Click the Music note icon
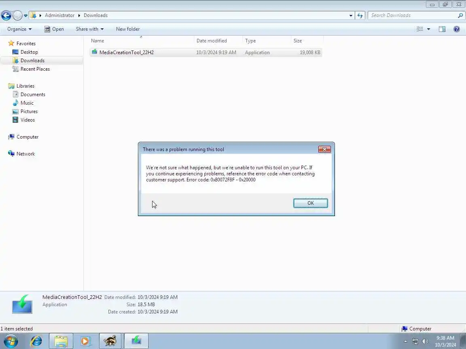This screenshot has height=349, width=466. click(x=15, y=103)
